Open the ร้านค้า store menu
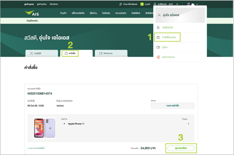This screenshot has height=155, width=234. [x=64, y=13]
